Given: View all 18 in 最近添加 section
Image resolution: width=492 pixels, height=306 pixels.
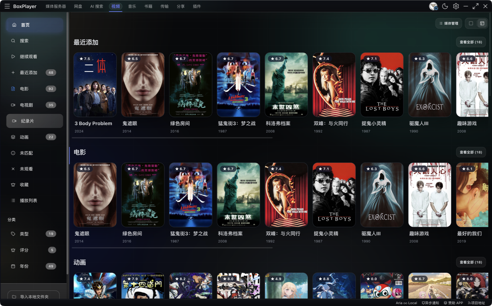Looking at the screenshot, I should pyautogui.click(x=471, y=42).
